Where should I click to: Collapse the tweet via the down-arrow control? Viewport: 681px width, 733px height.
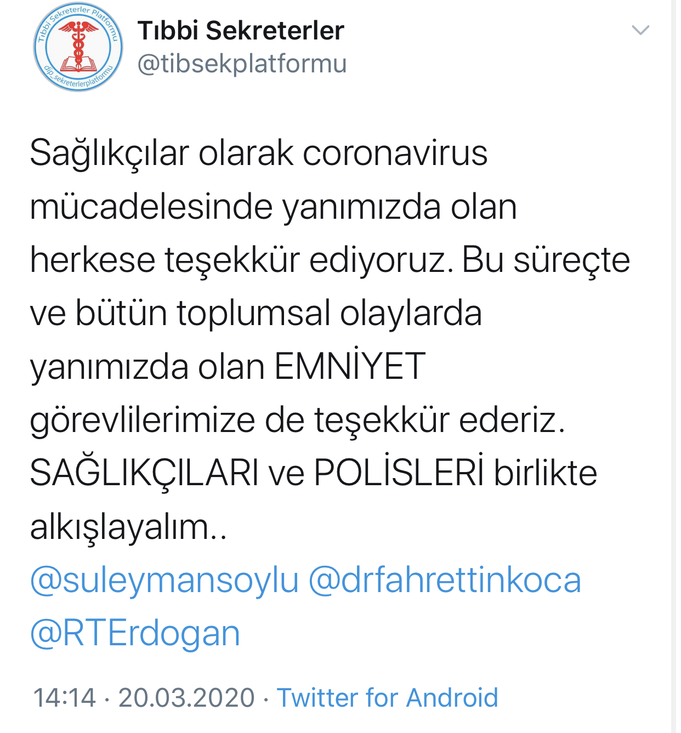(639, 30)
